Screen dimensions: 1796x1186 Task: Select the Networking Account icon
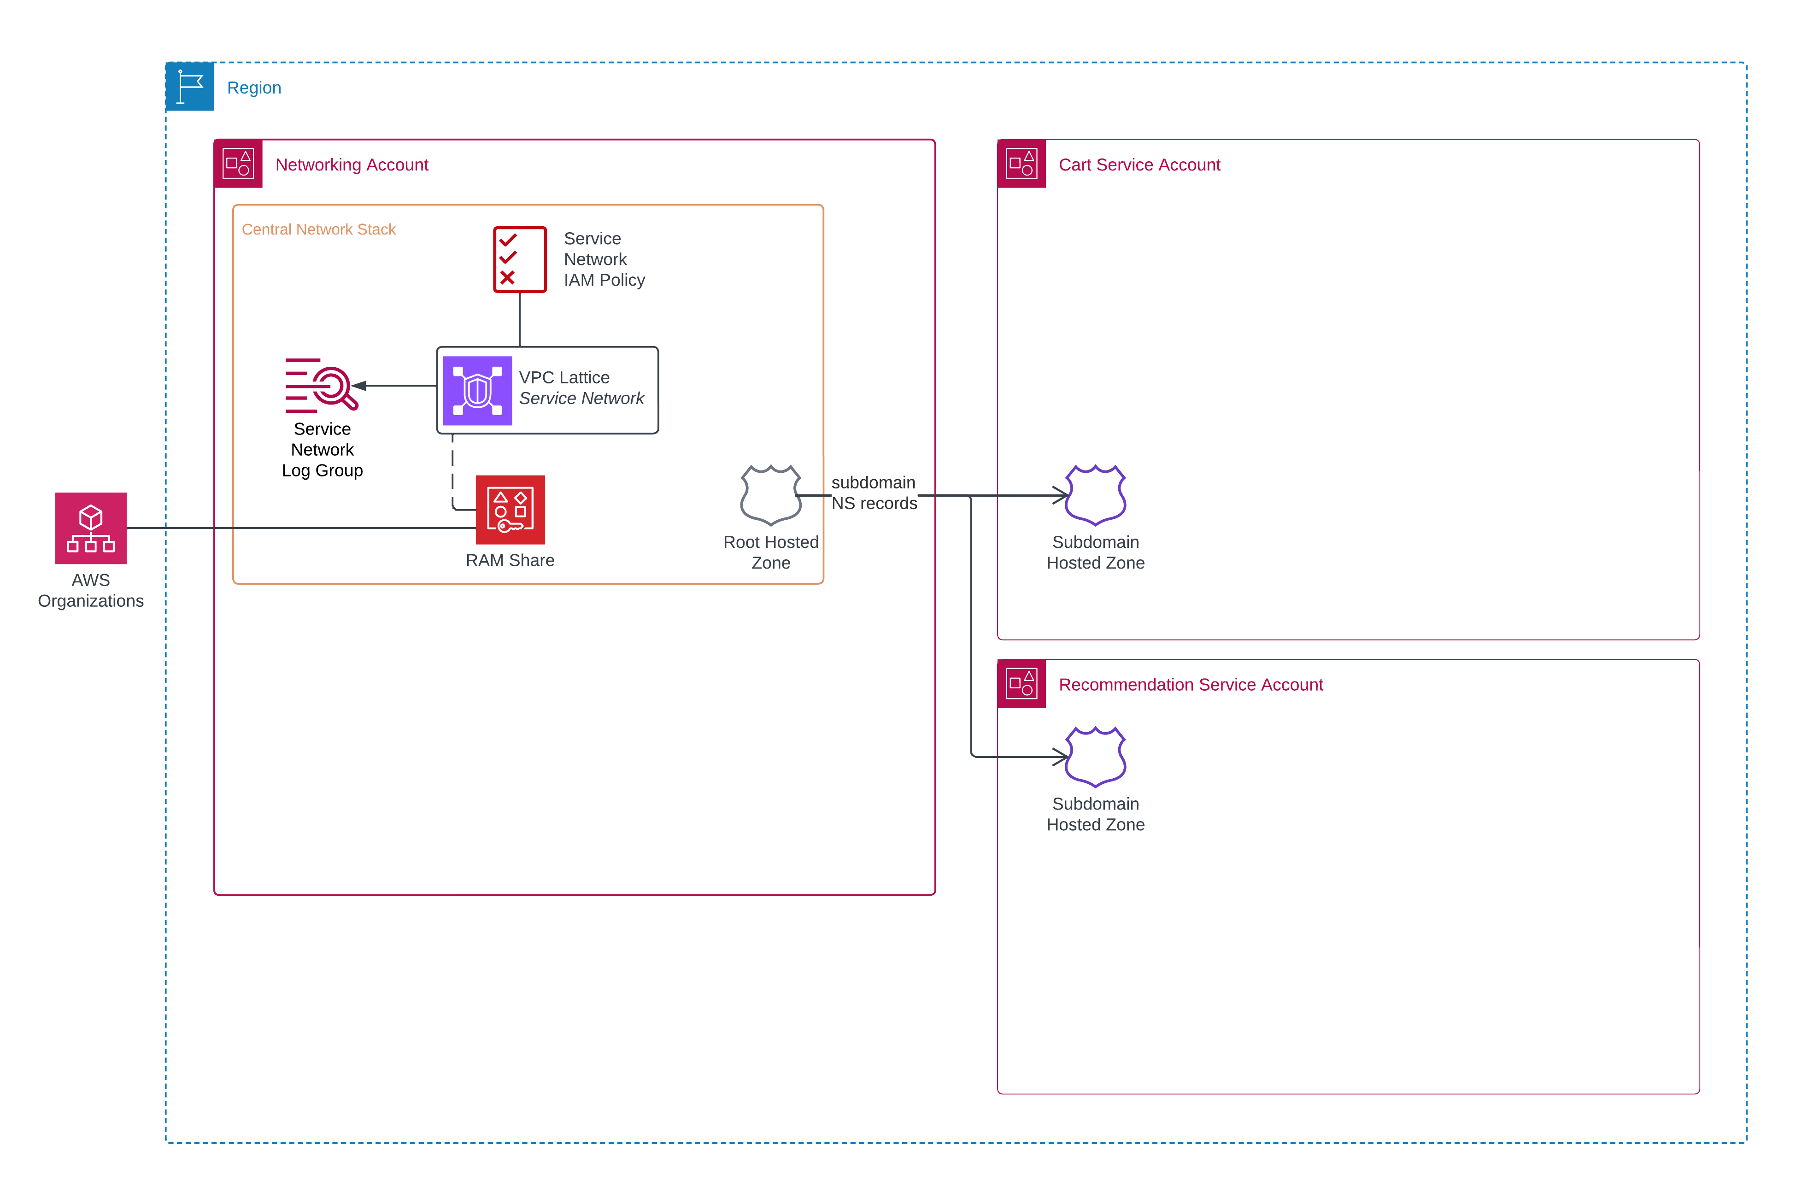click(x=238, y=164)
